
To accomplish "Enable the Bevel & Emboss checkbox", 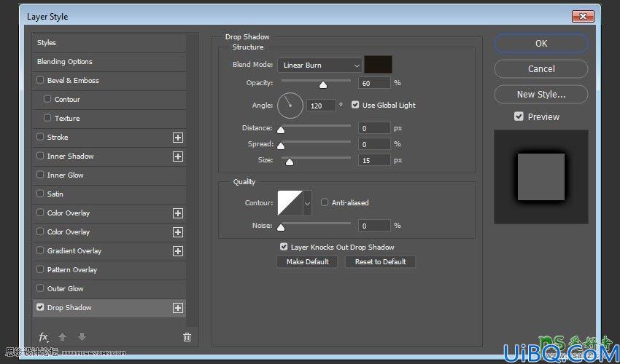I will pos(40,80).
